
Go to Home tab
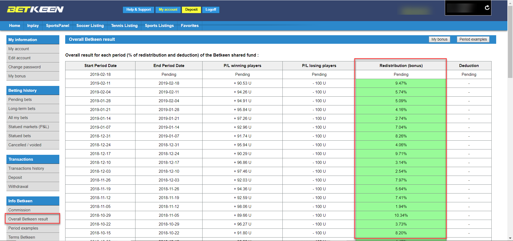14,26
